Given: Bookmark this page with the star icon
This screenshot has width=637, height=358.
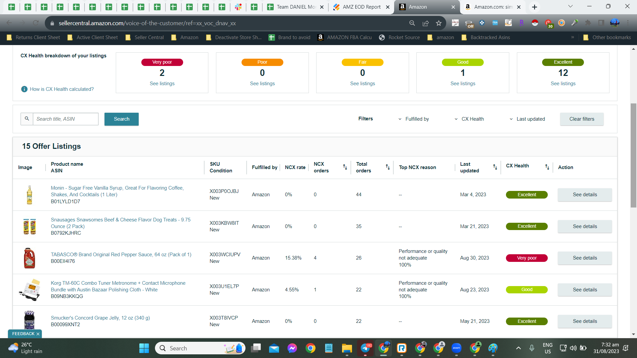Looking at the screenshot, I should 439,23.
